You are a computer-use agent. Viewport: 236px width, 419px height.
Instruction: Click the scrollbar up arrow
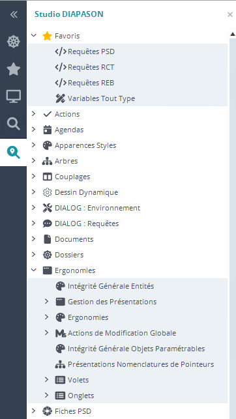[x=232, y=34]
